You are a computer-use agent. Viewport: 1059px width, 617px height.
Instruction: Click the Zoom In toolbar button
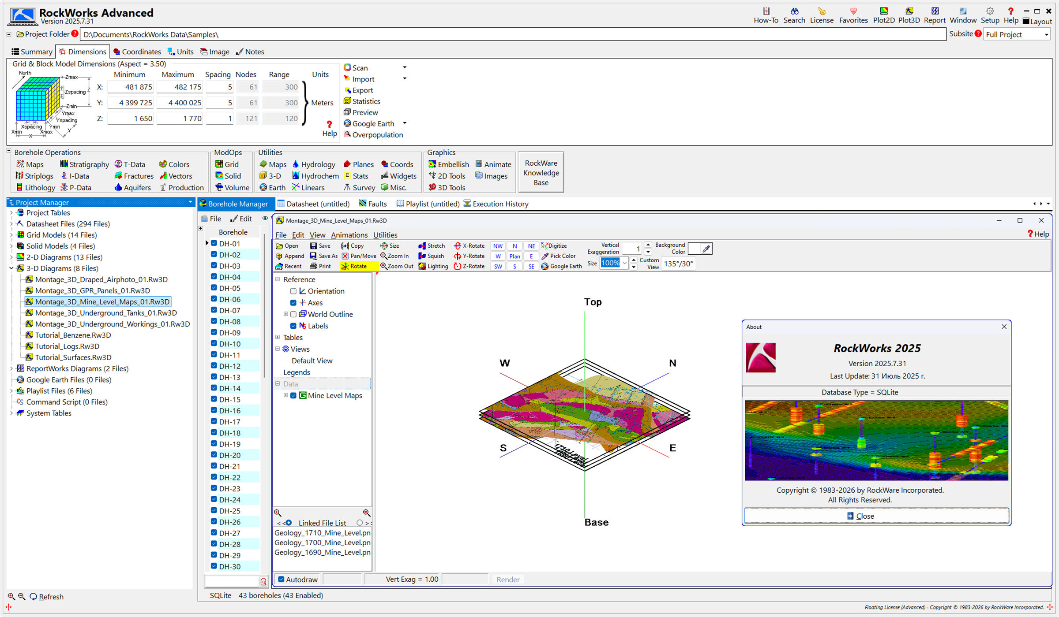(x=394, y=256)
